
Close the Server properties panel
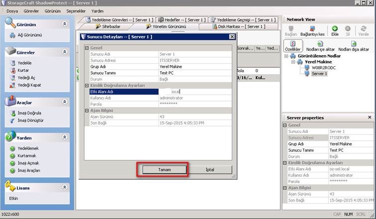point(370,117)
